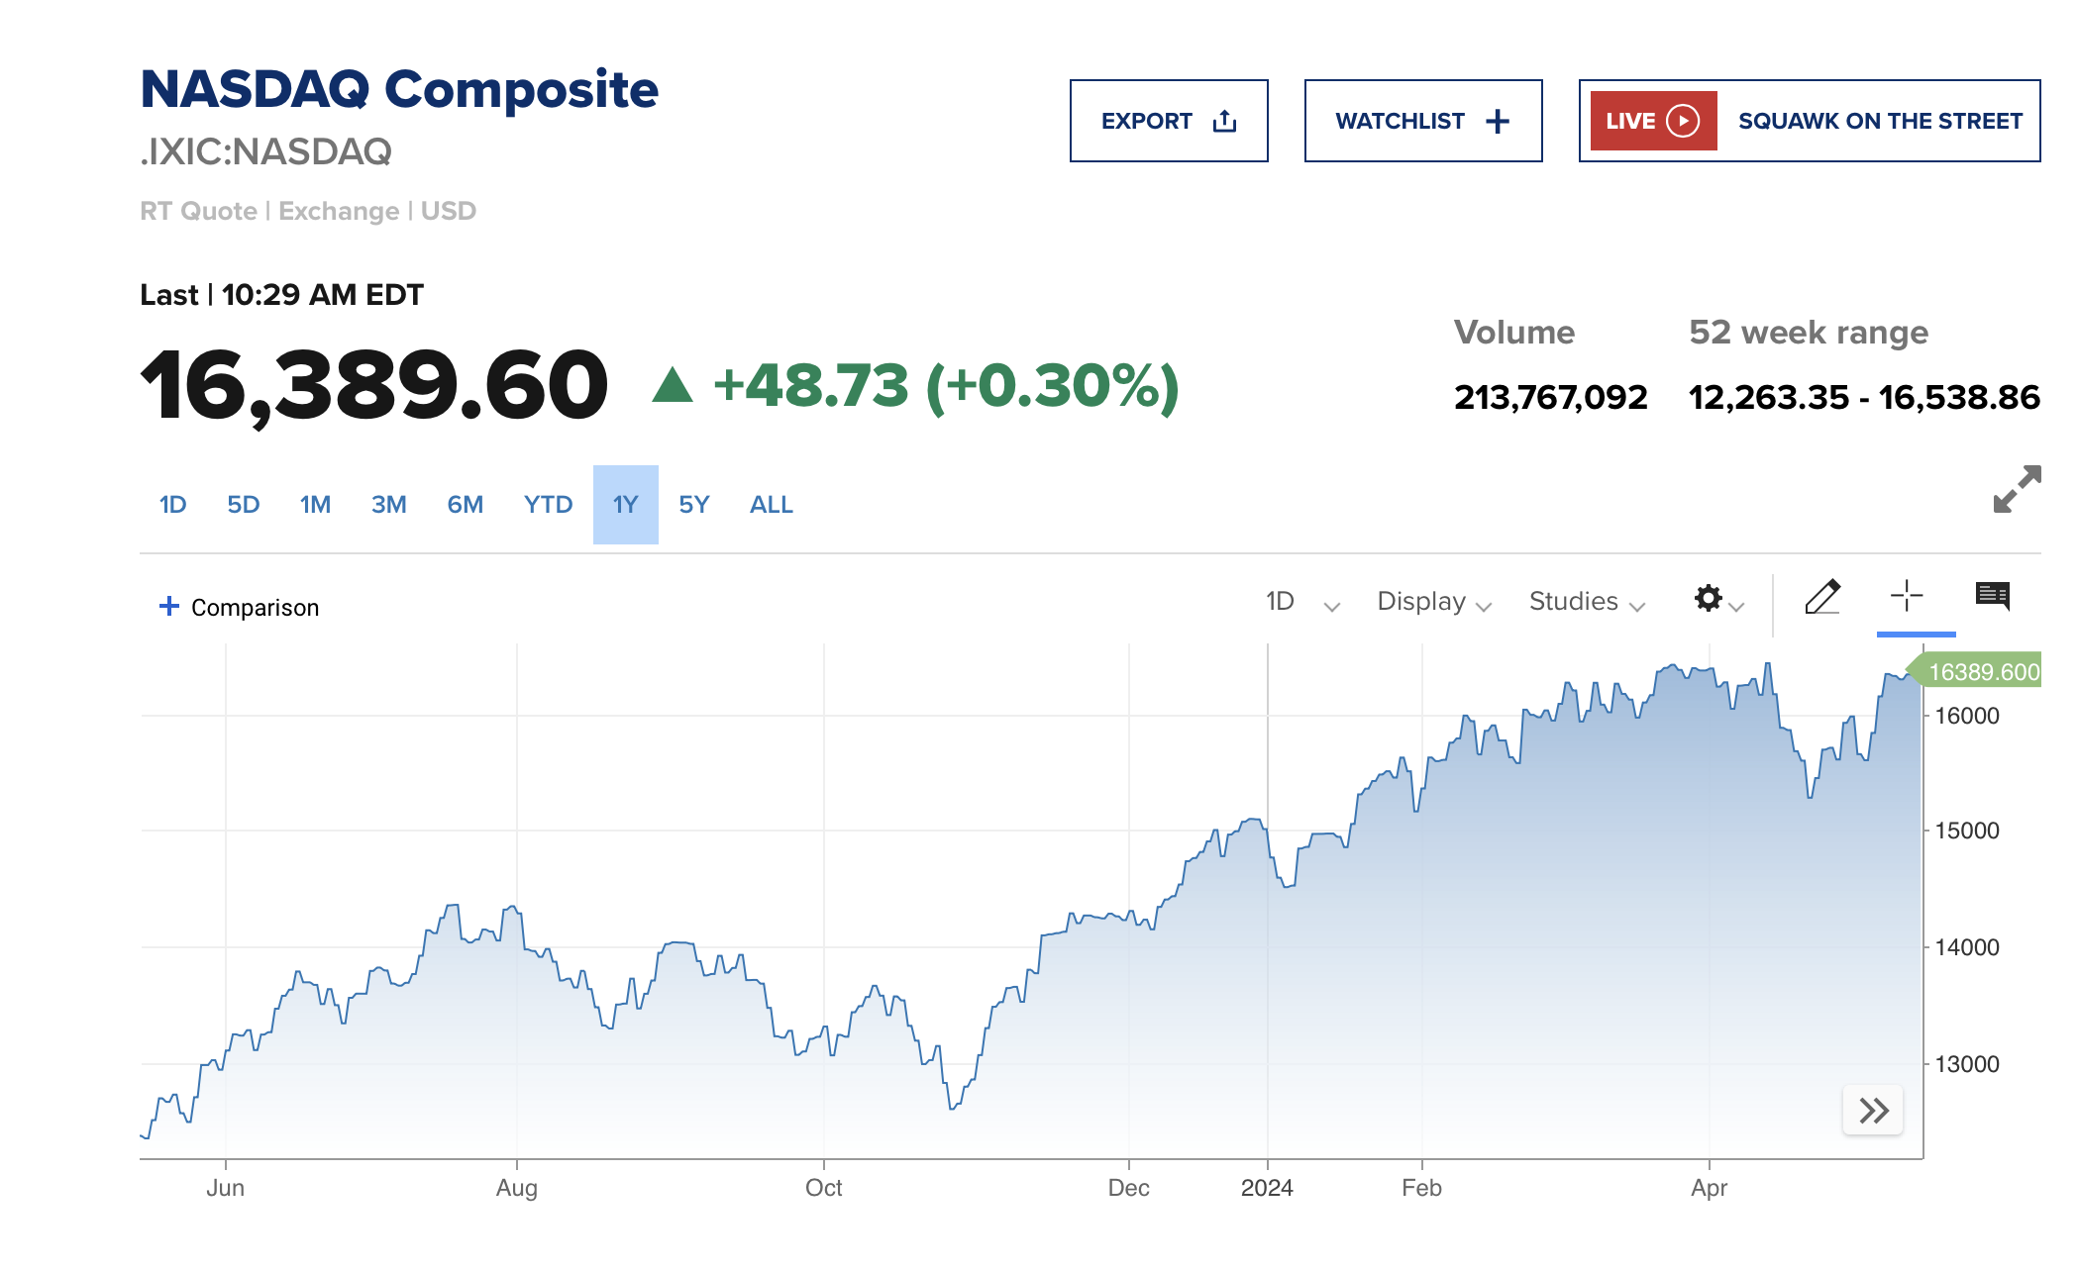Expand the Display dropdown
The height and width of the screenshot is (1273, 2078).
pyautogui.click(x=1433, y=602)
